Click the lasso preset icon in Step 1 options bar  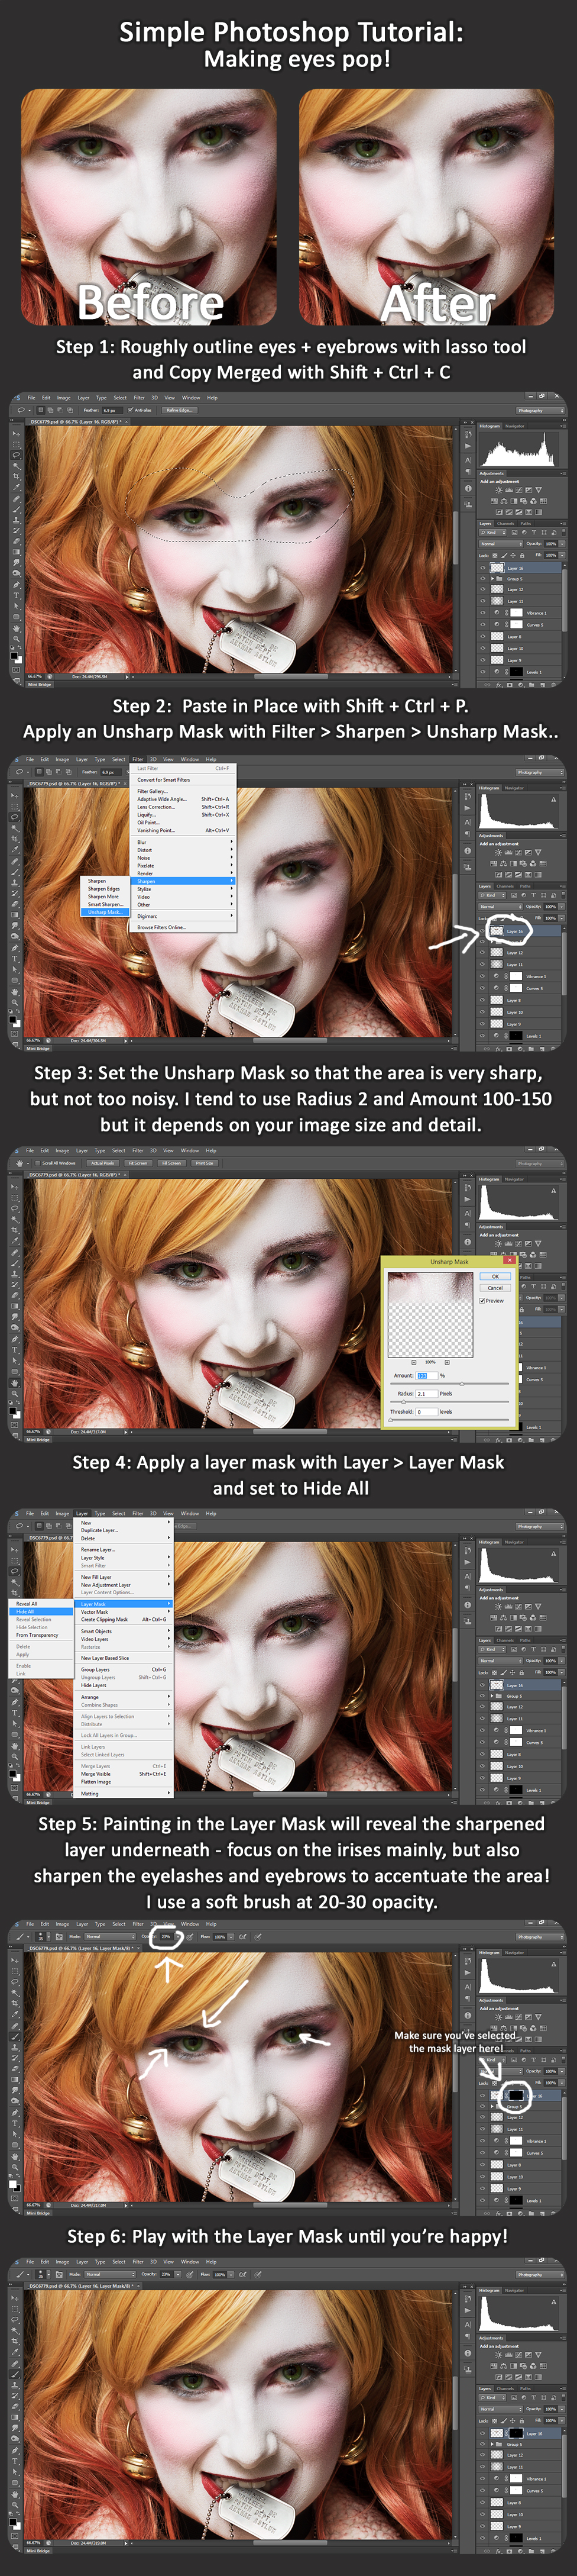click(21, 410)
